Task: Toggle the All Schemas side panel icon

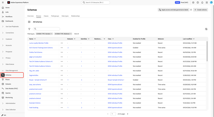Action: pyautogui.click(x=29, y=22)
